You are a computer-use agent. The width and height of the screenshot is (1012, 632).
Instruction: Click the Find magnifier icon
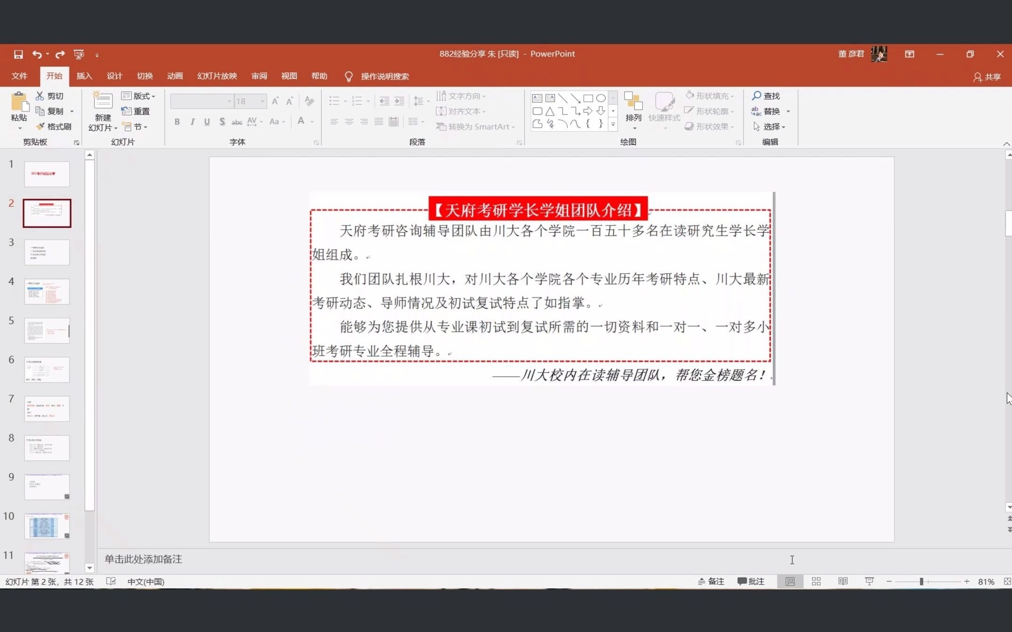coord(756,96)
